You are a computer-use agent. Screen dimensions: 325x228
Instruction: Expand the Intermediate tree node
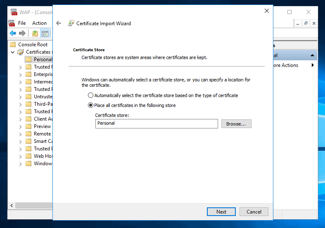point(20,82)
